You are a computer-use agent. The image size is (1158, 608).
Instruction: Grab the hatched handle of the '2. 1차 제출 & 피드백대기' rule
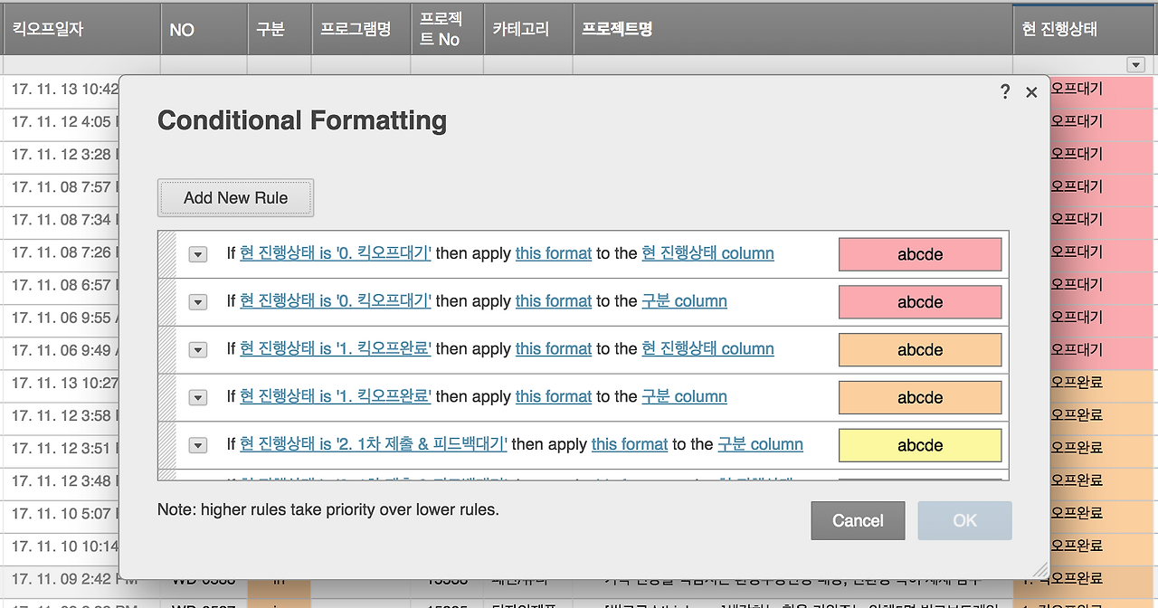[167, 445]
